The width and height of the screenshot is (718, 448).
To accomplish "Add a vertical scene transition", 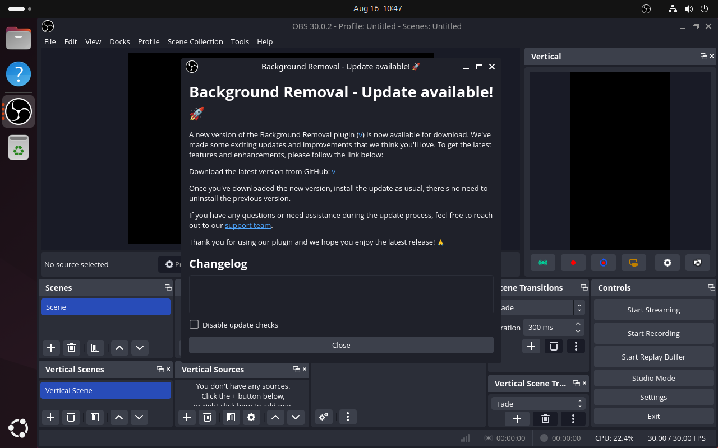I will coord(517,419).
